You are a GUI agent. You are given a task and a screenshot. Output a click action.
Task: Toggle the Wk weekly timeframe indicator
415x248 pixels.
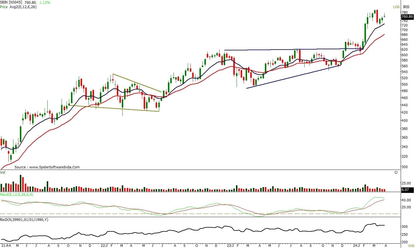[411, 246]
